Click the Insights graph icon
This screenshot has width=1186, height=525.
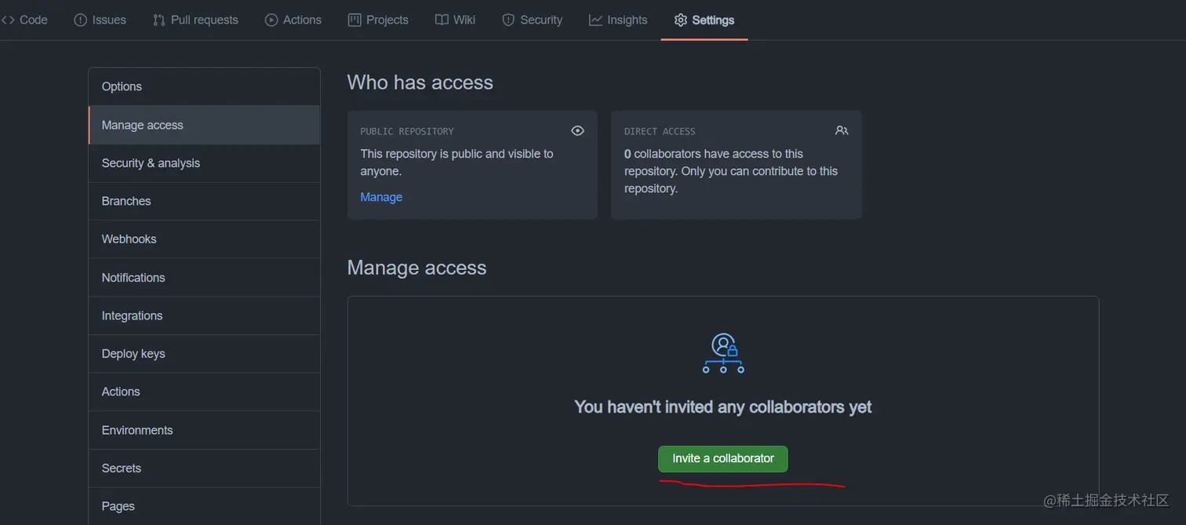tap(595, 20)
